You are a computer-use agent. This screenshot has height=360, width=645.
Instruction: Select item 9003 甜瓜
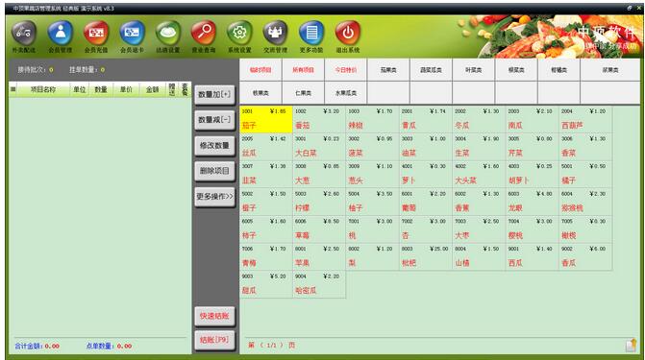click(x=265, y=284)
